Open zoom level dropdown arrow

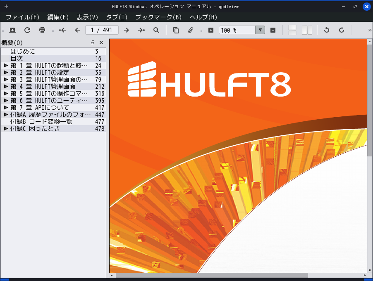pyautogui.click(x=260, y=30)
